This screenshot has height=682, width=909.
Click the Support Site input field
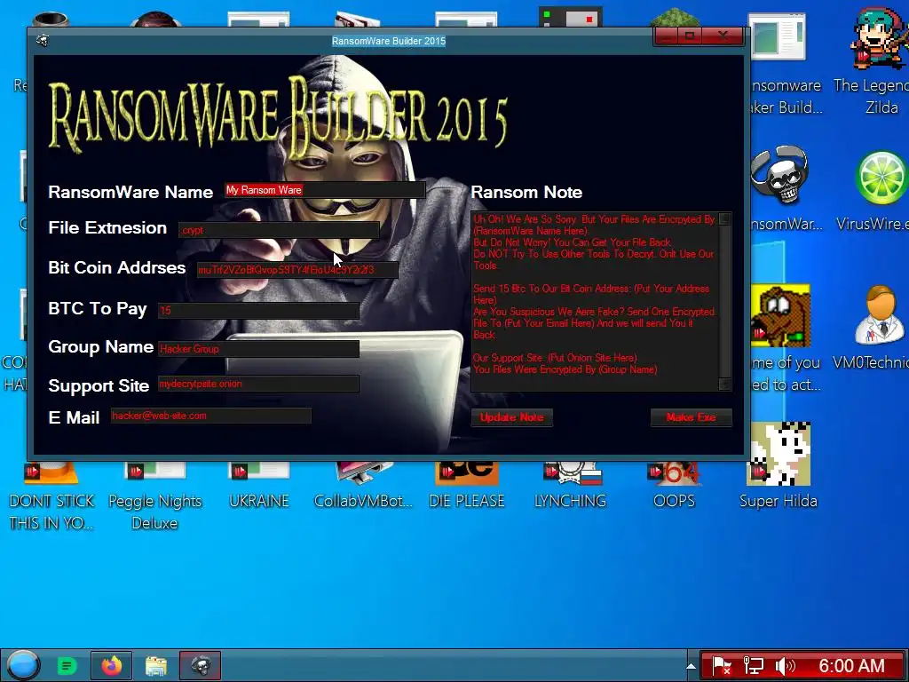[x=258, y=384]
